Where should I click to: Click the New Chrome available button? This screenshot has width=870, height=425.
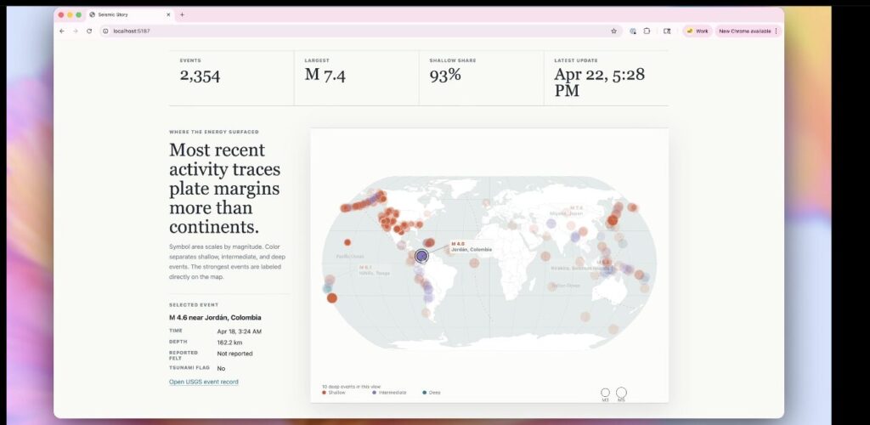coord(744,31)
